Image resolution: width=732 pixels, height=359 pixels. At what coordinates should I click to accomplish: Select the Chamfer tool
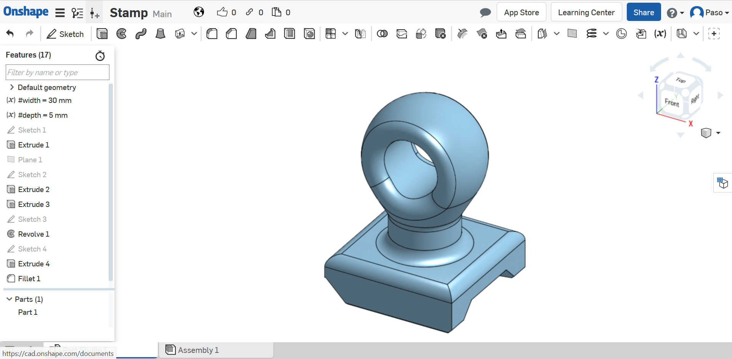[x=231, y=34]
